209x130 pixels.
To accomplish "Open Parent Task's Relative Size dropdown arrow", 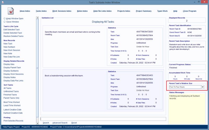I will pyautogui.click(x=203, y=87).
